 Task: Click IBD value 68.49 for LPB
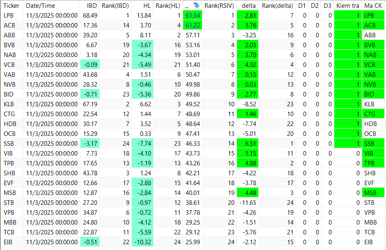[x=90, y=16]
